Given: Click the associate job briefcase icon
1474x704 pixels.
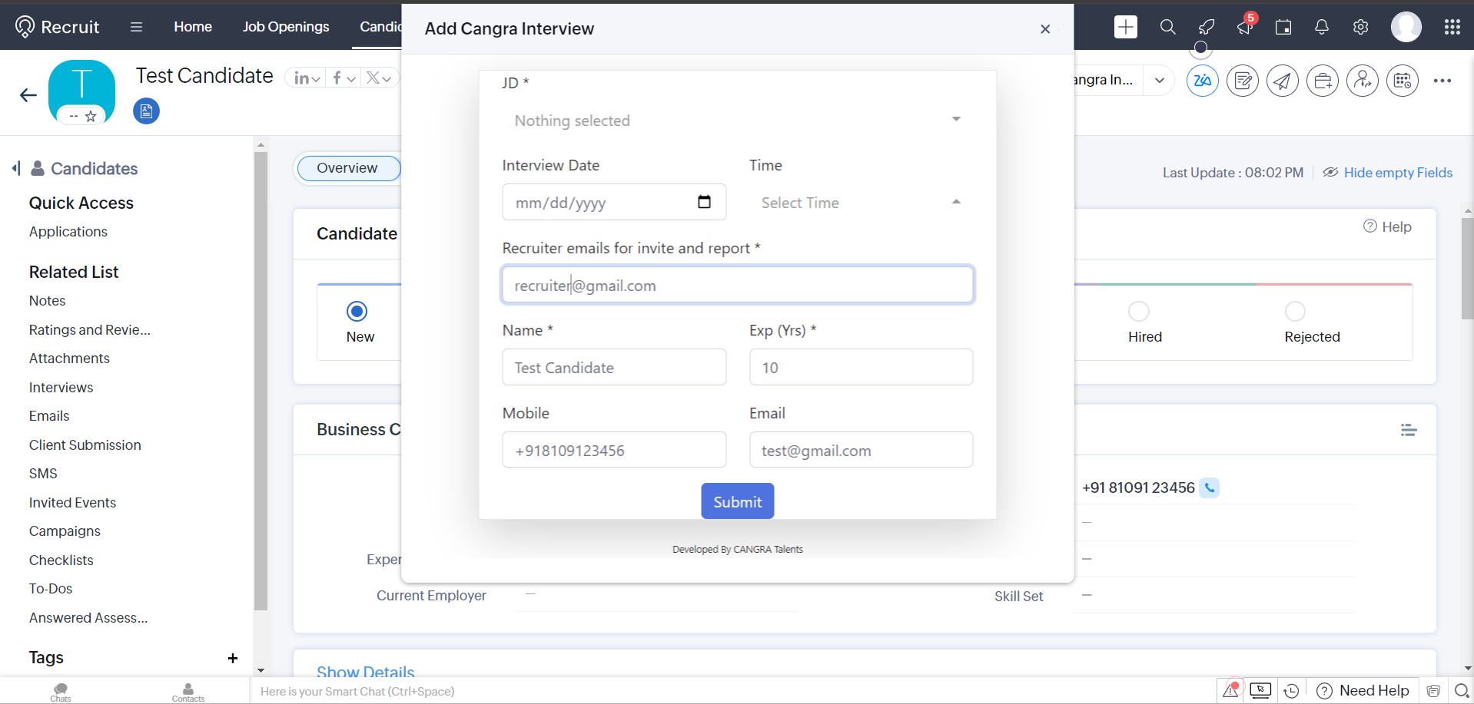Looking at the screenshot, I should point(1323,81).
